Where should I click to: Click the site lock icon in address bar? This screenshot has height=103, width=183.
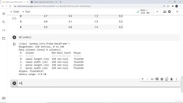(x=15, y=6)
